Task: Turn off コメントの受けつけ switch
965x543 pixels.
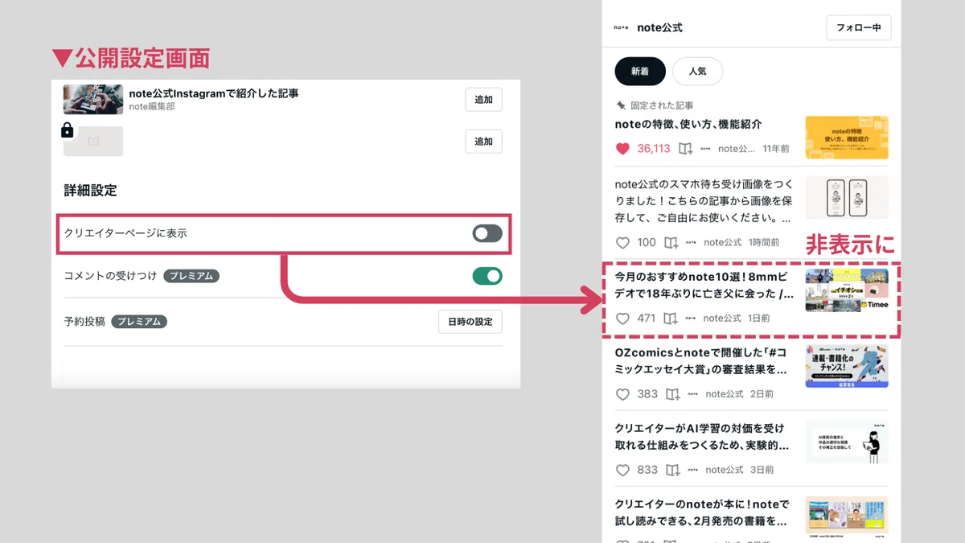Action: tap(487, 276)
